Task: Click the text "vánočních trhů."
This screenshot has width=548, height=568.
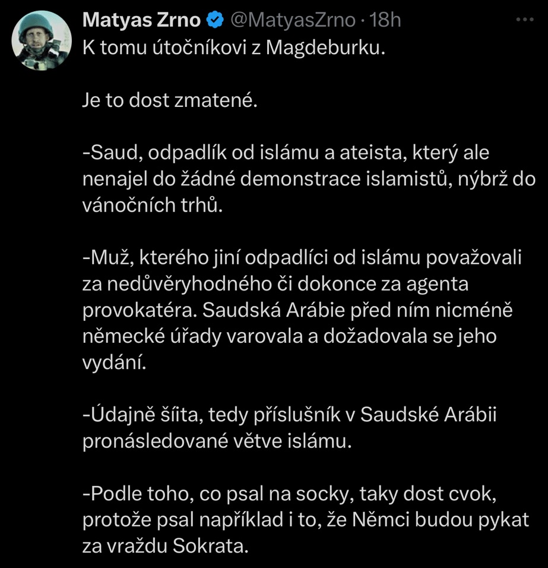Action: point(152,206)
